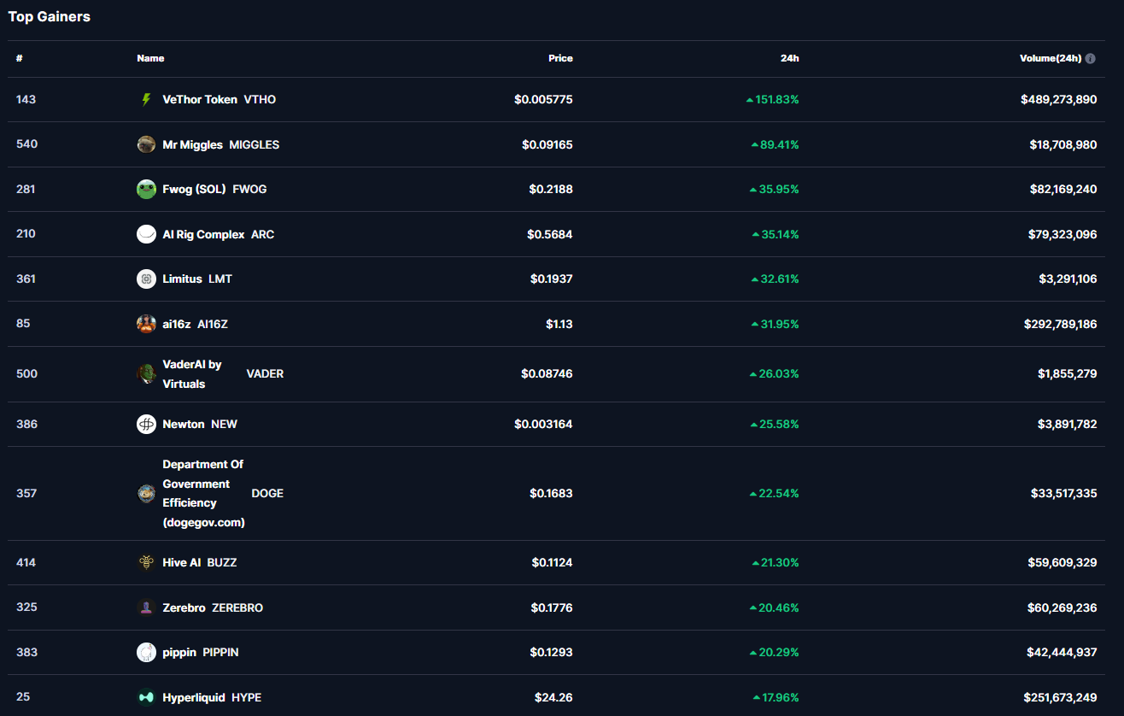
Task: Click the Zerebro avatar icon
Action: 146,607
